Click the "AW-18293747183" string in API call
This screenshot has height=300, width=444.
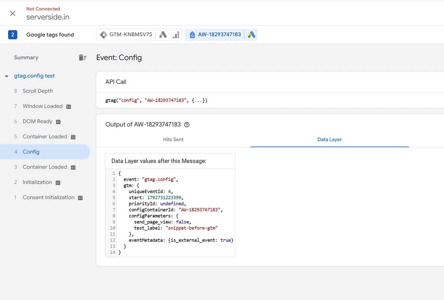tap(166, 100)
